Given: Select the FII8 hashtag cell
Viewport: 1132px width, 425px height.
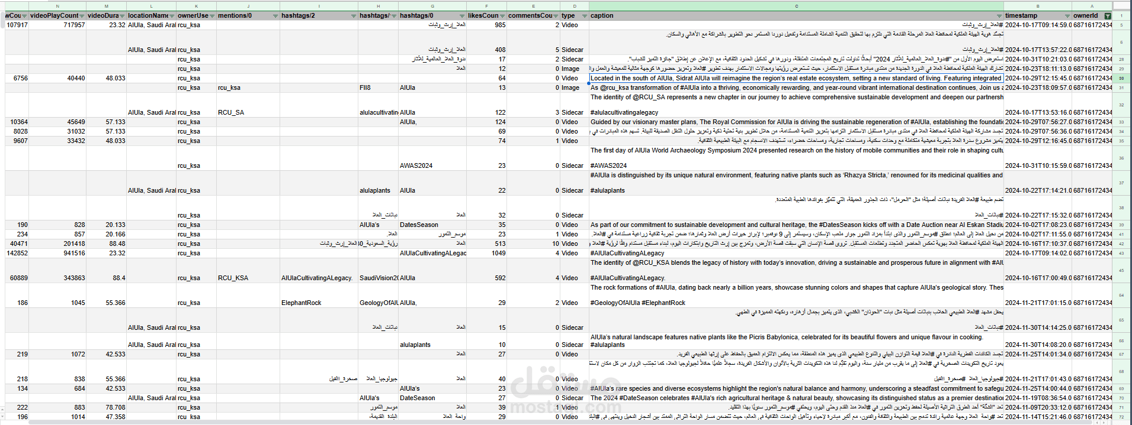Looking at the screenshot, I should coord(378,87).
